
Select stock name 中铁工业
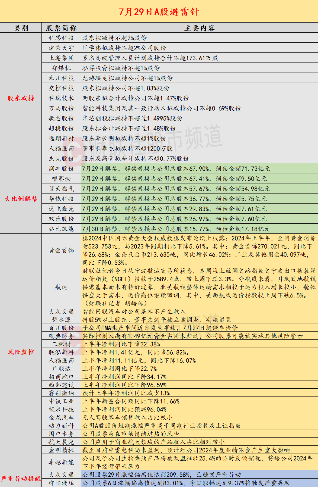tap(61, 401)
